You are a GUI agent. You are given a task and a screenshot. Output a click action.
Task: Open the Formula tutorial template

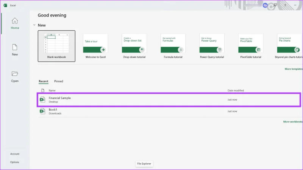173,46
